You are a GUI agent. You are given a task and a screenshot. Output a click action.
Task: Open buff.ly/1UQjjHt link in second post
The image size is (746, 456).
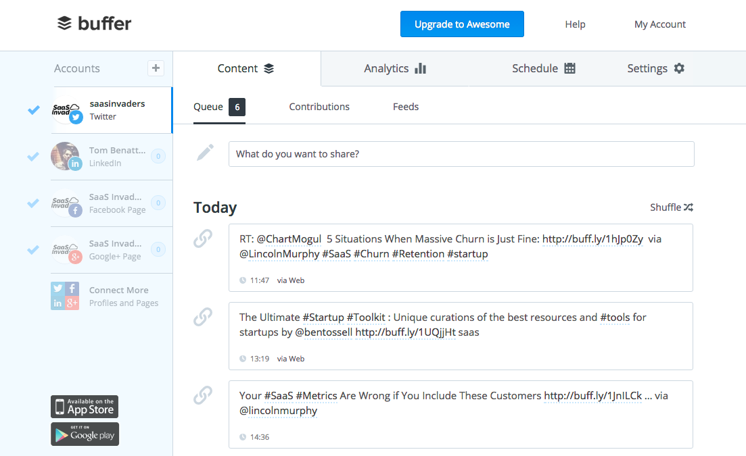coord(405,332)
